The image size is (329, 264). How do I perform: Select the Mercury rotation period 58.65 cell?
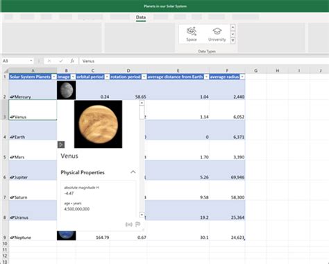(x=128, y=90)
